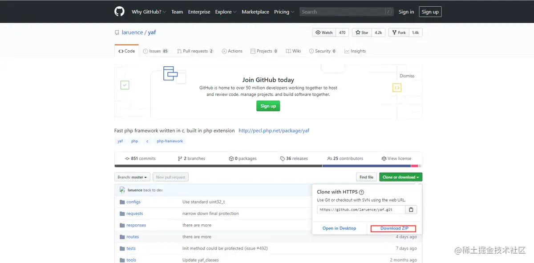Open the pecl.php.net package link
Viewport: 534px width, 263px height.
[274, 131]
